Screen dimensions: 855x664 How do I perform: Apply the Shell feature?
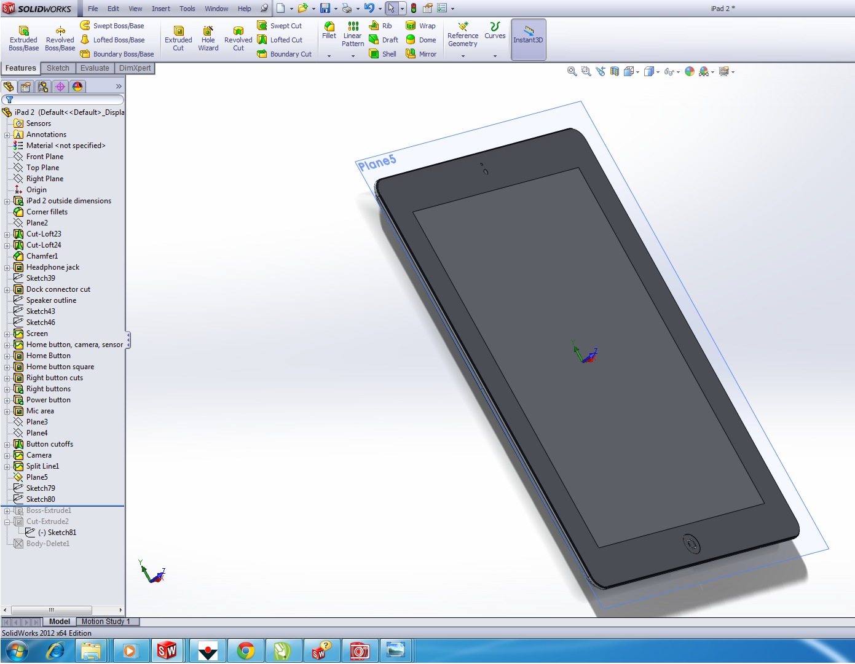[x=382, y=54]
